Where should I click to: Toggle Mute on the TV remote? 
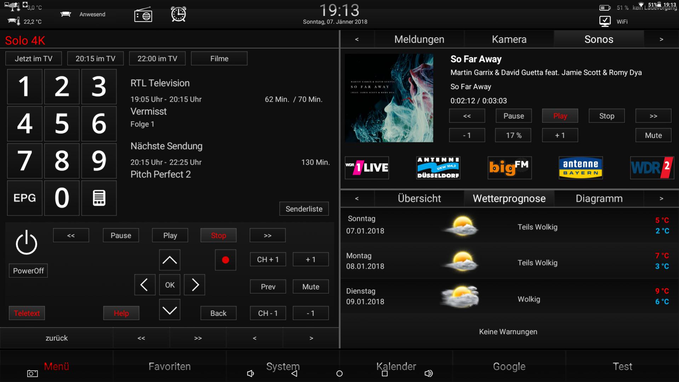point(310,287)
